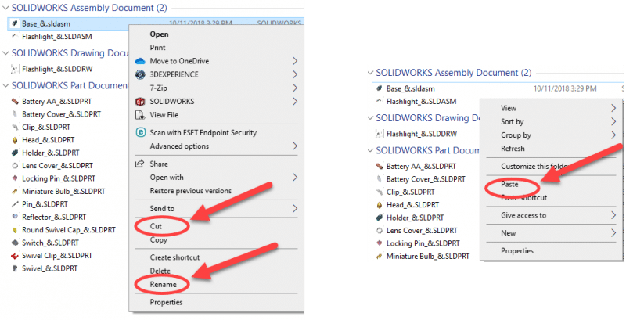Screen dimensions: 626x320
Task: Expand the 7-Zip submenu
Action: [295, 88]
